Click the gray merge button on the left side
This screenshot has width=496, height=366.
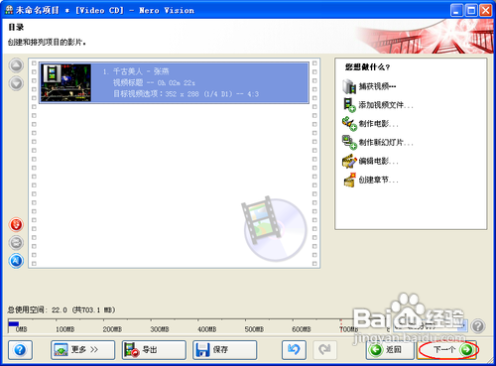16,243
